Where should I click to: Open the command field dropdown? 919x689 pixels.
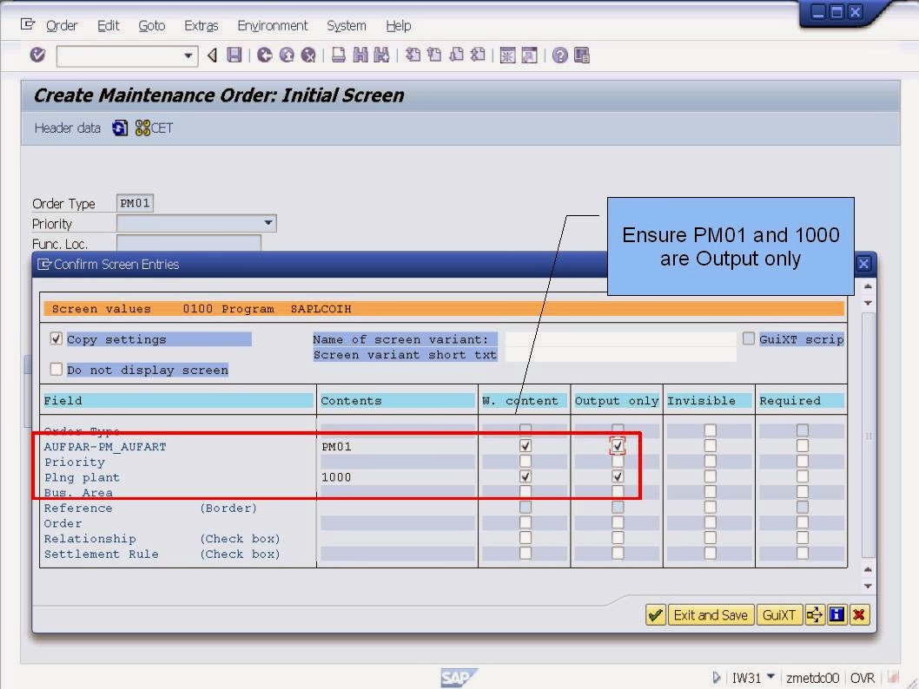(x=189, y=55)
